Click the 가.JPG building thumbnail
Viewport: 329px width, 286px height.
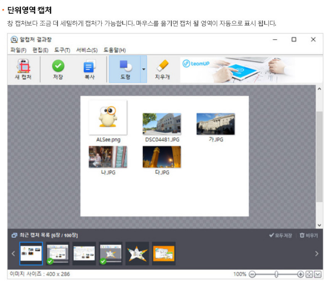coord(216,124)
